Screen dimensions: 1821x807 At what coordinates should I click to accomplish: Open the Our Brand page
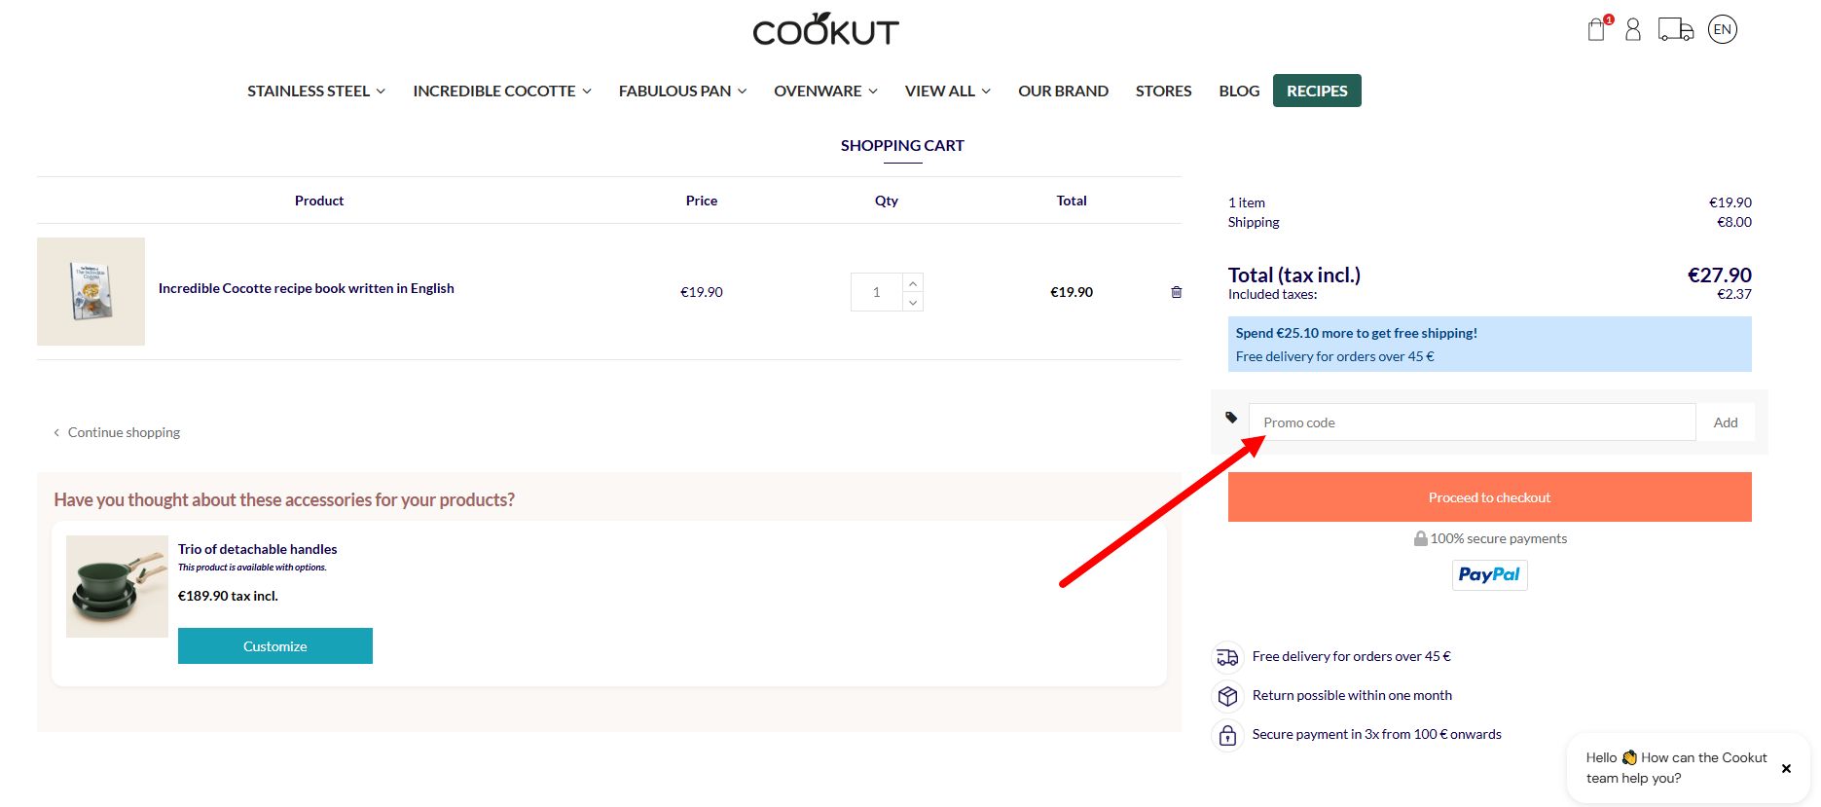tap(1063, 91)
